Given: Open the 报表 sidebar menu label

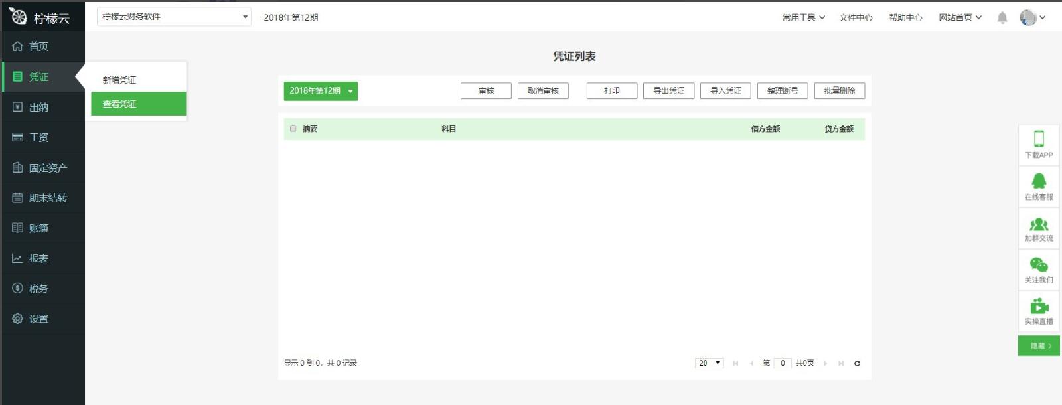Looking at the screenshot, I should [x=38, y=258].
